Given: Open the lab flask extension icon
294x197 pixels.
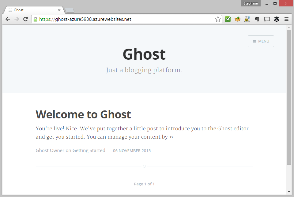Looking at the screenshot, I should [247, 19].
